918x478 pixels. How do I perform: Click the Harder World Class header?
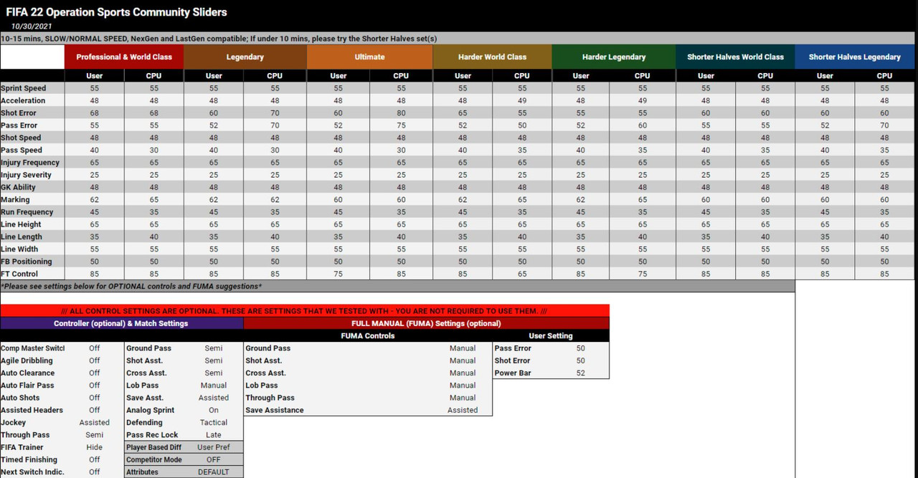click(x=492, y=57)
